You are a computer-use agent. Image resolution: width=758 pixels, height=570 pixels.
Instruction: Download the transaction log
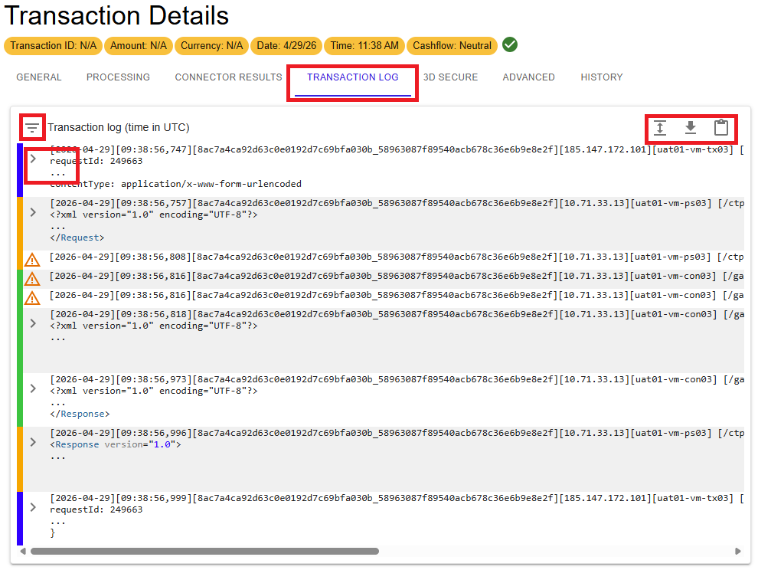pyautogui.click(x=691, y=128)
